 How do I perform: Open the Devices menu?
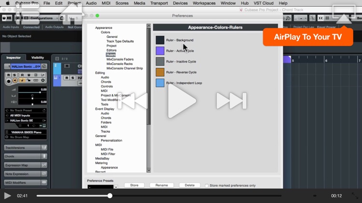[x=181, y=3]
